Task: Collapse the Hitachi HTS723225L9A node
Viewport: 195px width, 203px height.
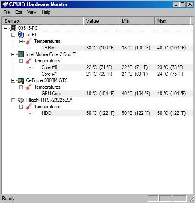Action: pyautogui.click(x=13, y=100)
